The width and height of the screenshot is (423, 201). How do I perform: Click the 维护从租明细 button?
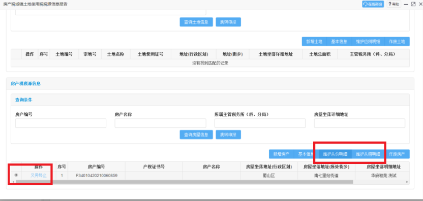tap(368, 154)
